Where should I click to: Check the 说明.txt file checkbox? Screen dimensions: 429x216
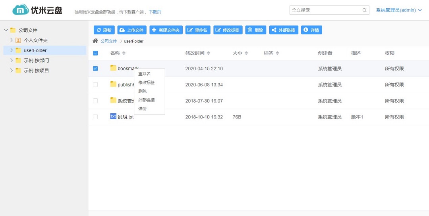click(x=95, y=117)
